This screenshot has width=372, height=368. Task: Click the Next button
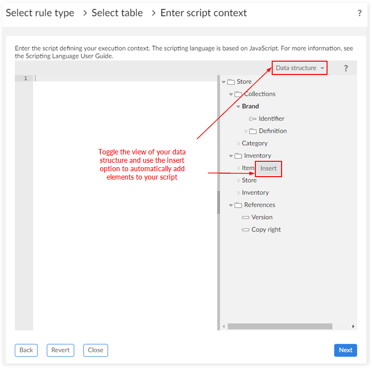point(345,350)
